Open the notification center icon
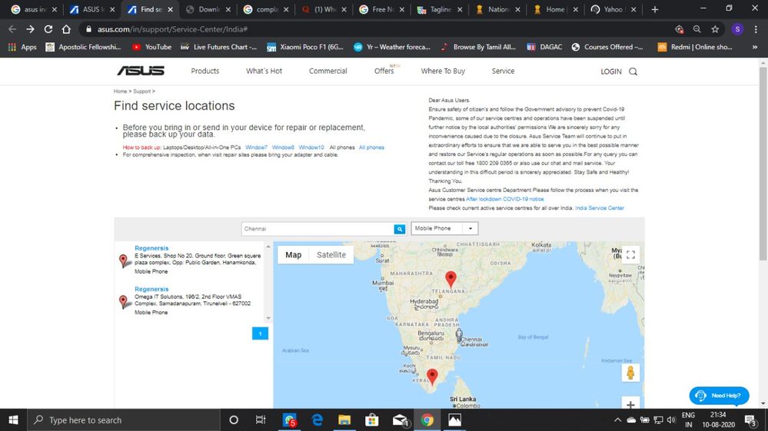 click(x=750, y=419)
